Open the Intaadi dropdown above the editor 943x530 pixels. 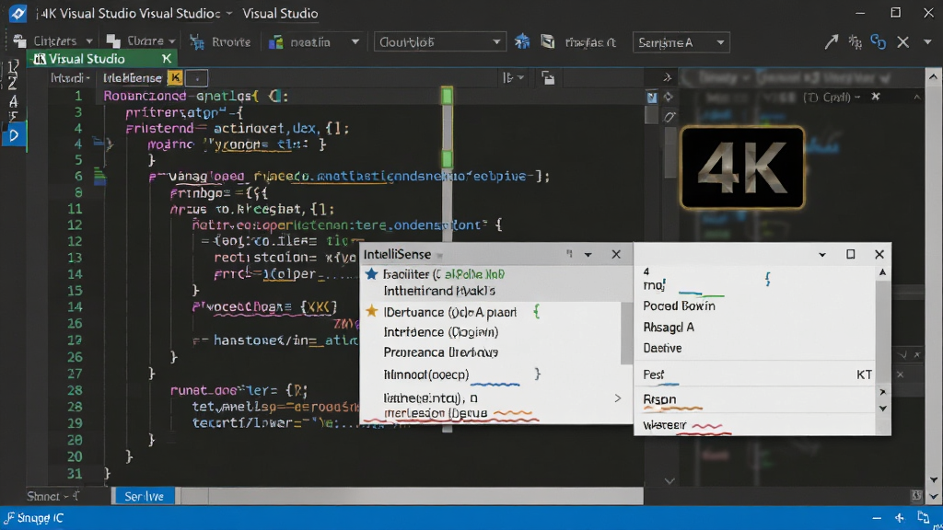[70, 77]
